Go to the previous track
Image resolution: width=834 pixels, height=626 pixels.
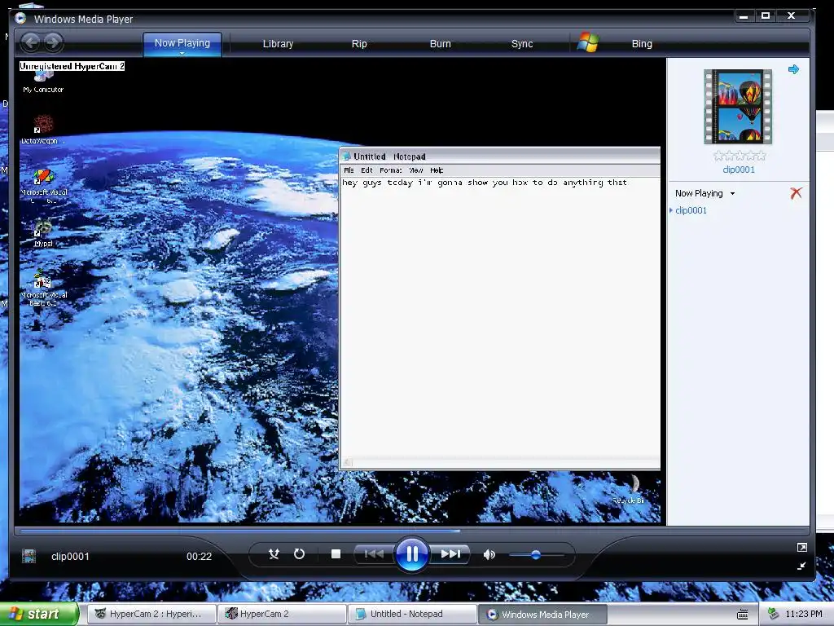click(x=374, y=554)
